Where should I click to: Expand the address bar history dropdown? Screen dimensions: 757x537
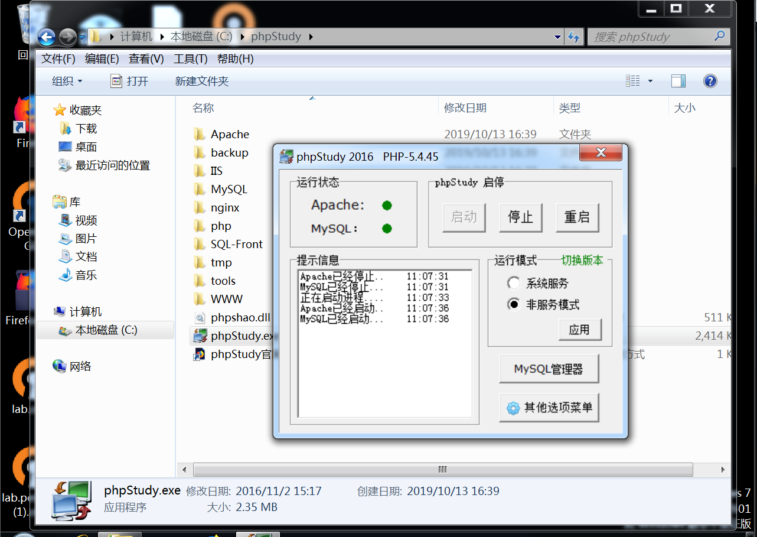click(558, 37)
